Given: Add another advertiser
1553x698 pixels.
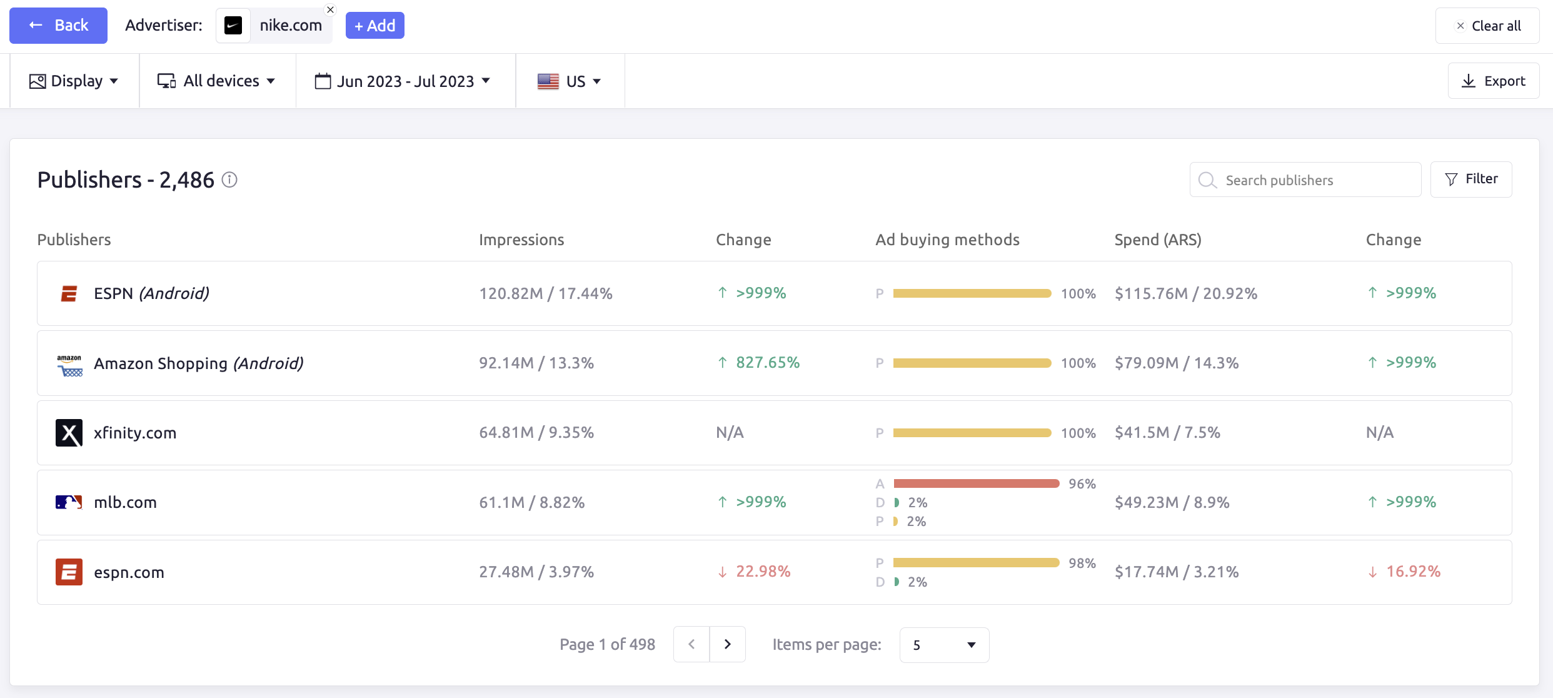Looking at the screenshot, I should point(375,26).
